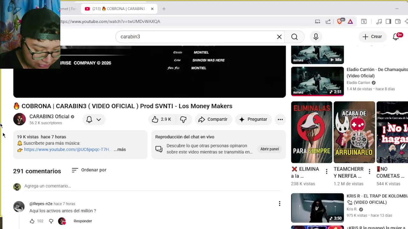Focus the Agrega un comentario field

[152, 186]
